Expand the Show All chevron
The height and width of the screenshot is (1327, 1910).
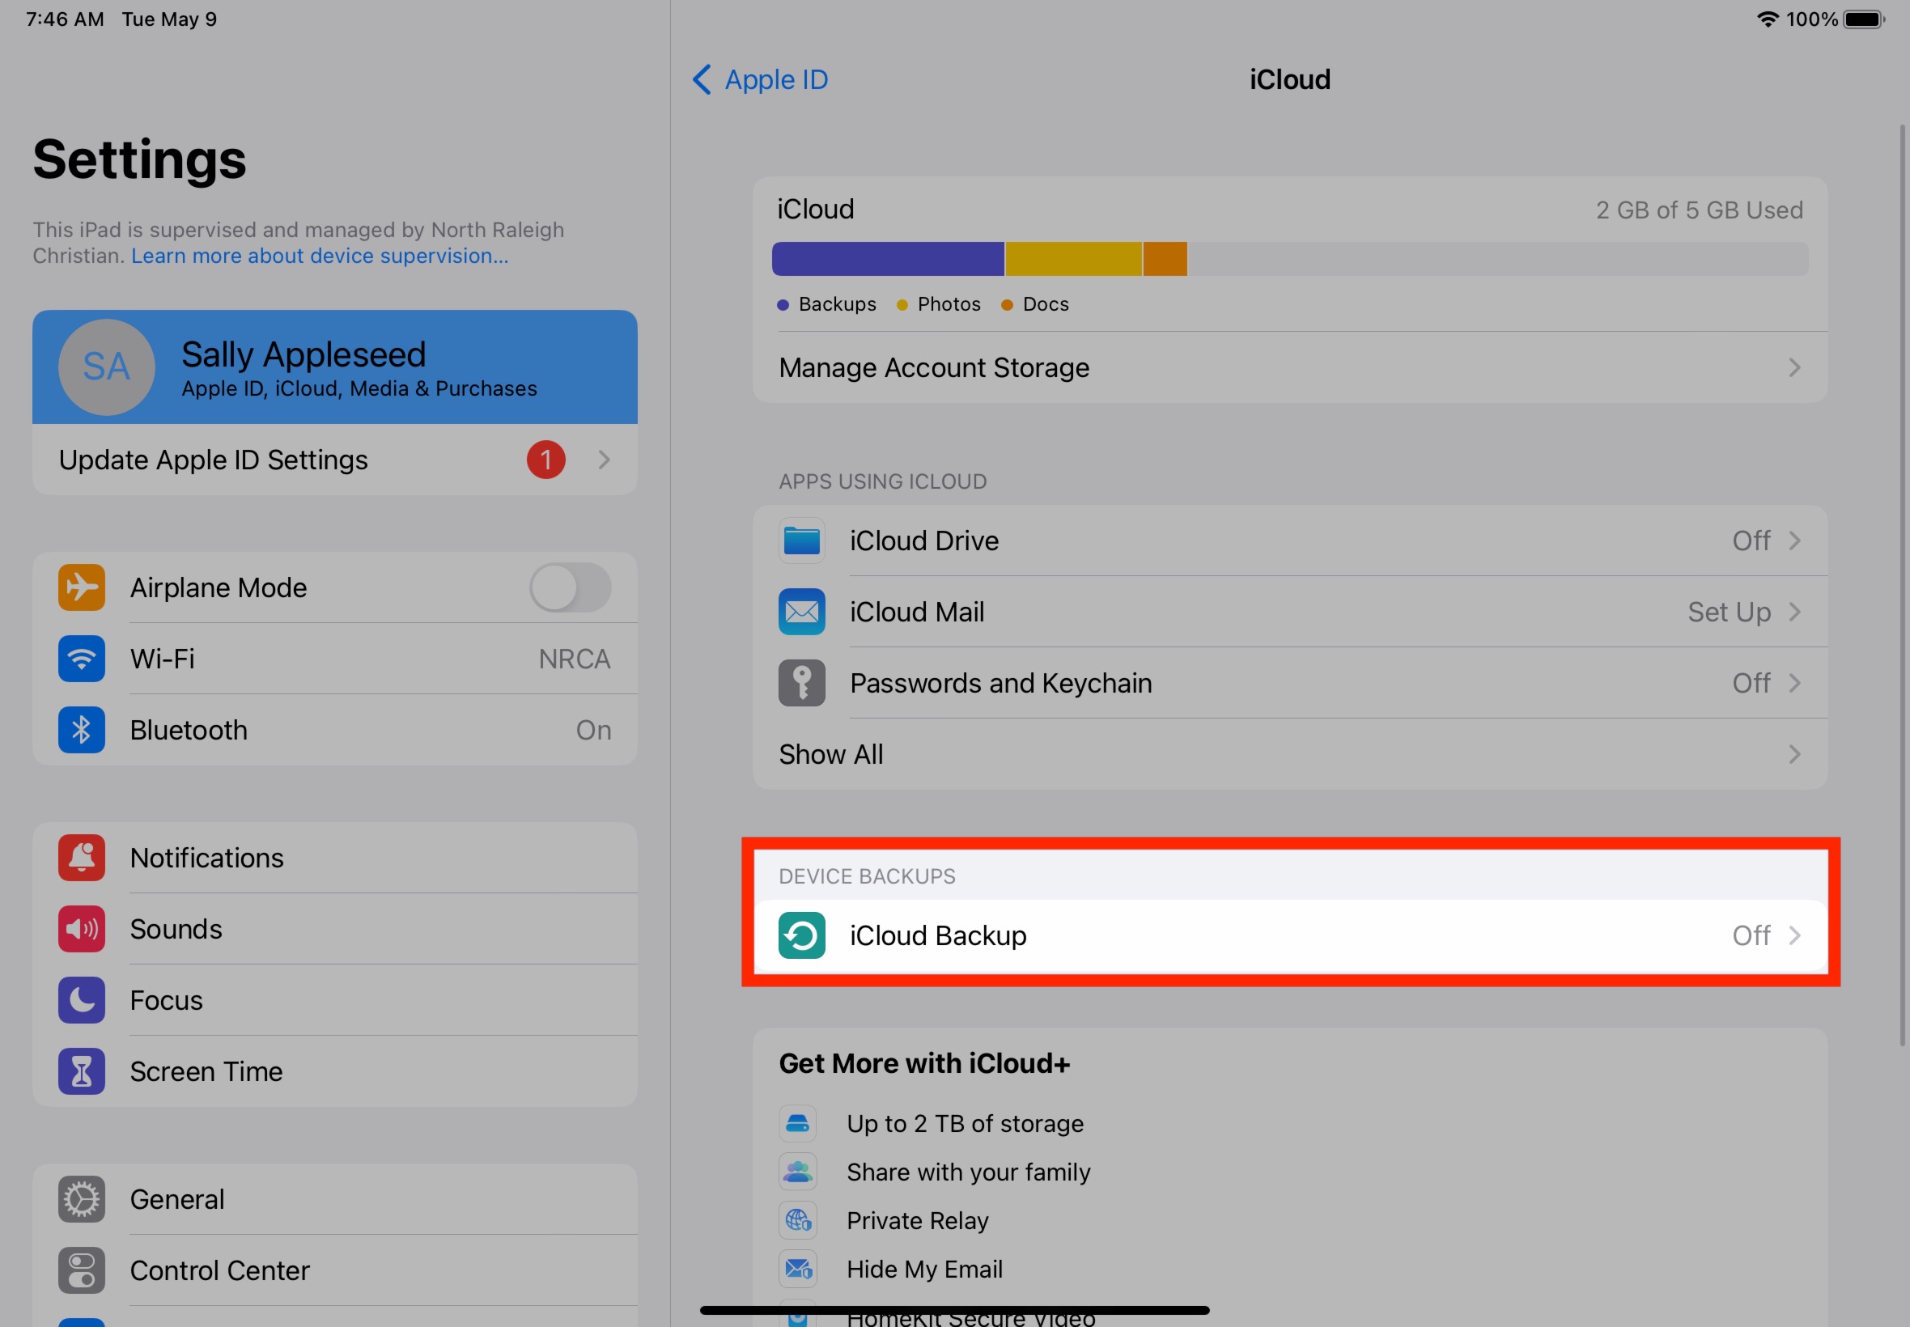[1794, 755]
